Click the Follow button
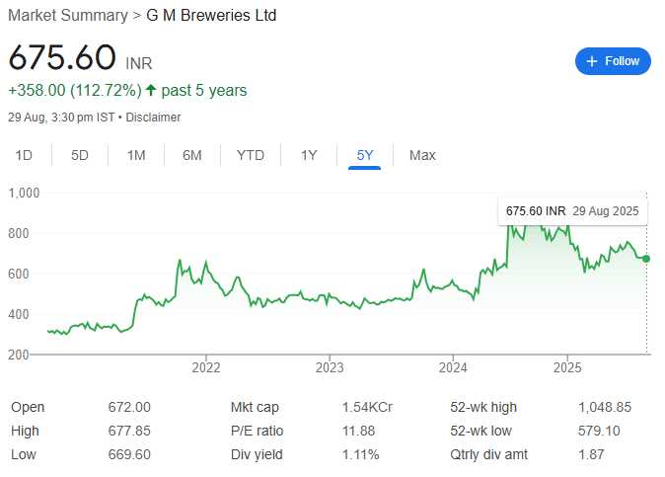The height and width of the screenshot is (477, 665). [613, 61]
